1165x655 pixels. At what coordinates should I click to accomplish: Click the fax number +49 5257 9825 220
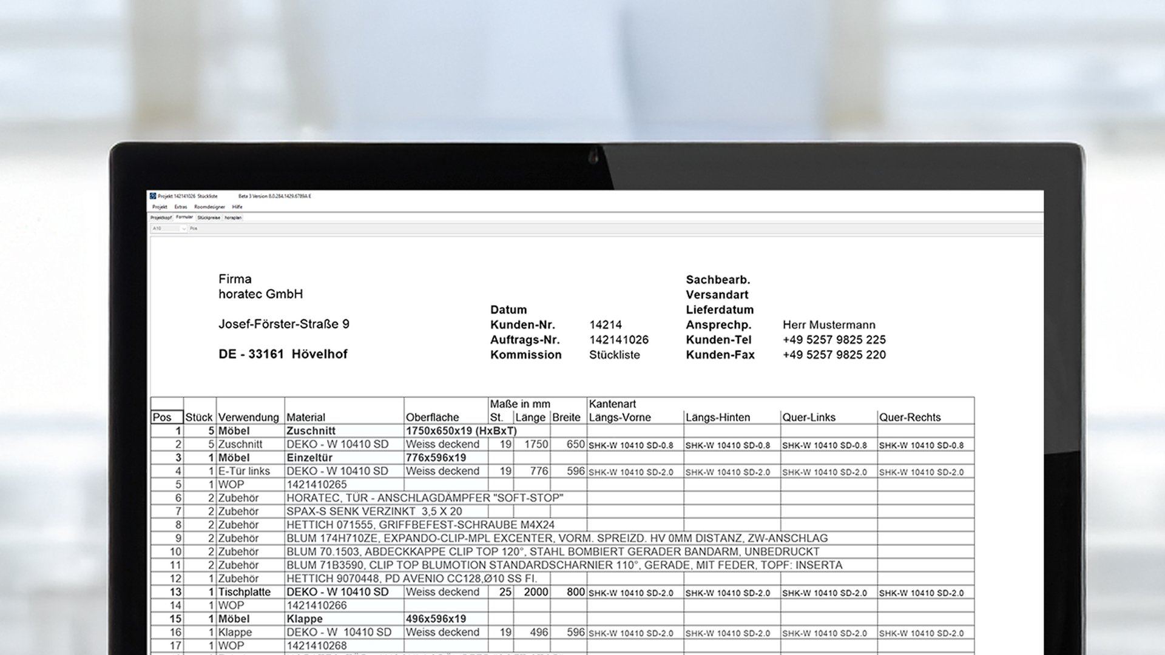pyautogui.click(x=834, y=355)
